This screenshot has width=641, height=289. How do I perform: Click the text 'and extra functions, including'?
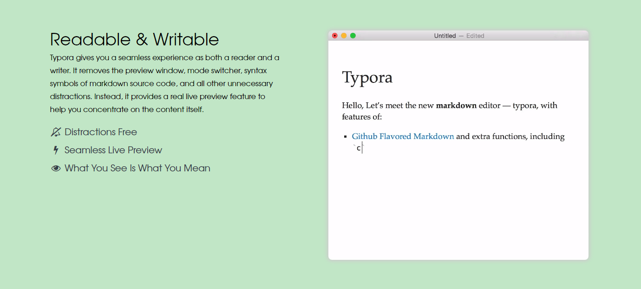coord(510,137)
